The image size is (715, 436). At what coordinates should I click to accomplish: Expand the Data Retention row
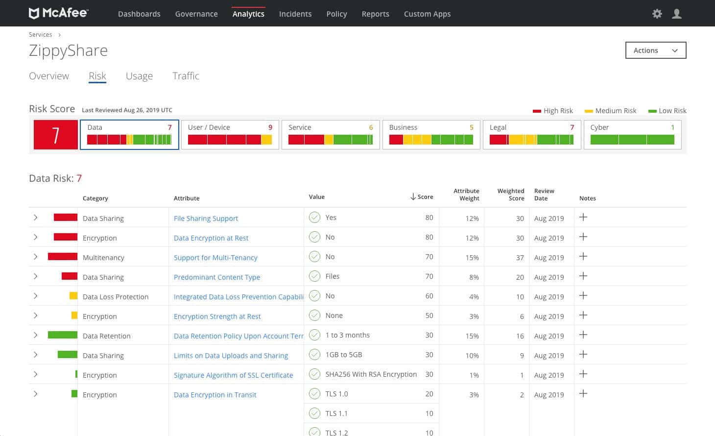[x=36, y=335]
